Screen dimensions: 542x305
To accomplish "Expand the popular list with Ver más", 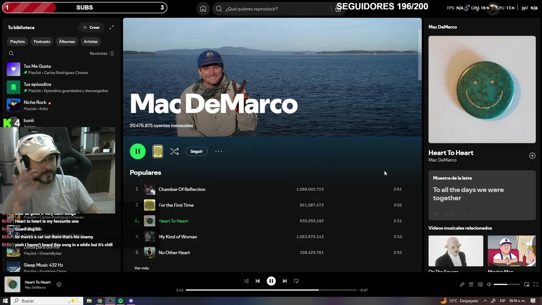I will pos(141,268).
